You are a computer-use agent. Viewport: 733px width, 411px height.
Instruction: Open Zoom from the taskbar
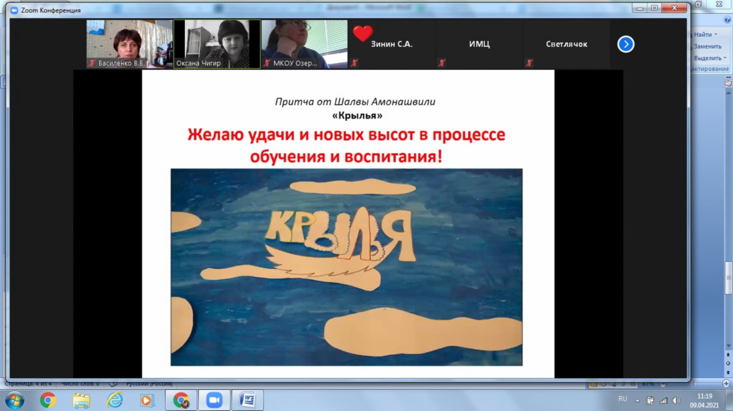click(214, 400)
